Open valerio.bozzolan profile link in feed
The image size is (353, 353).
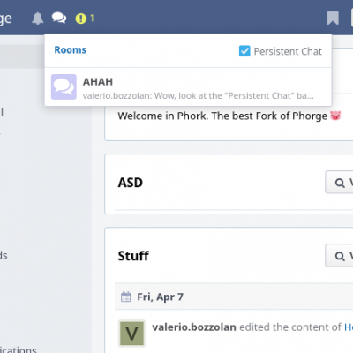coord(194,327)
